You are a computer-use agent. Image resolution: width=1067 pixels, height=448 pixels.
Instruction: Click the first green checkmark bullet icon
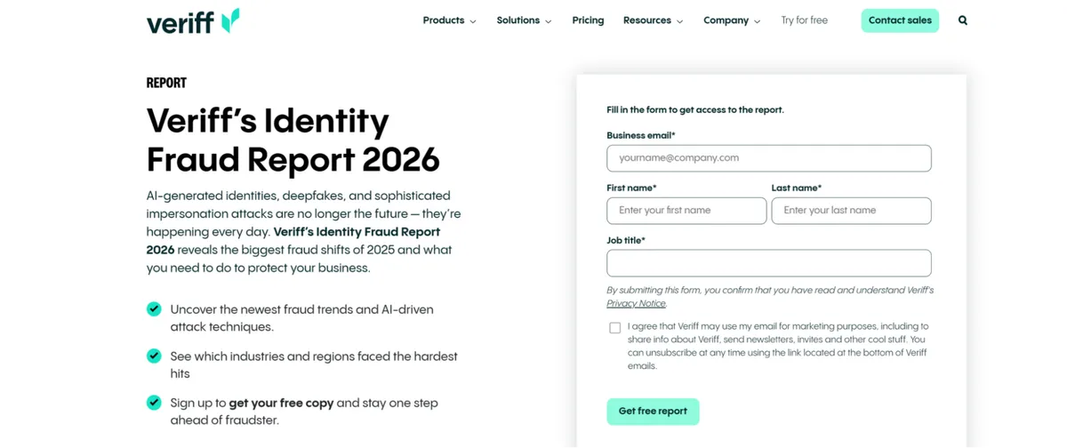[x=154, y=309]
